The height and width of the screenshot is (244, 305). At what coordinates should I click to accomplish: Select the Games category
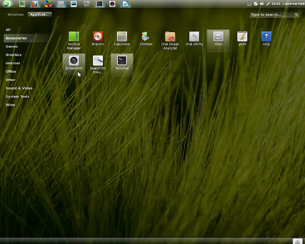pyautogui.click(x=11, y=47)
